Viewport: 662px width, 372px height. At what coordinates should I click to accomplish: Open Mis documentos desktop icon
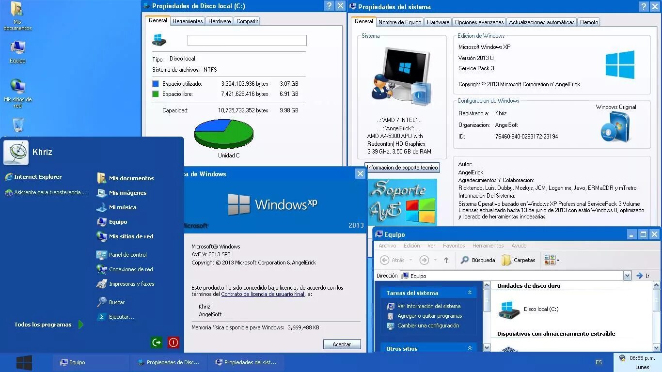point(17,16)
